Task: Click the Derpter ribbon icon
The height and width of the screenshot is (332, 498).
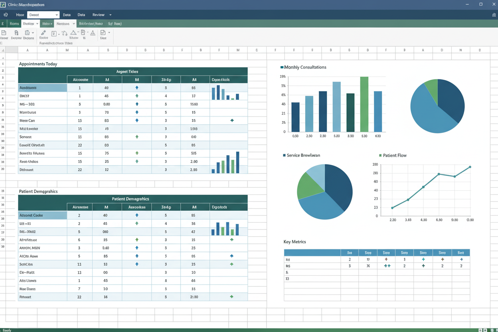Action: tap(16, 33)
